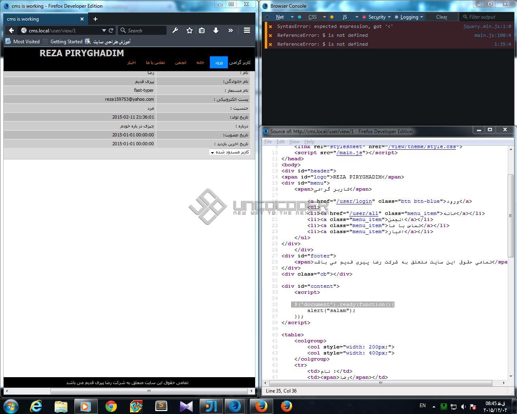Viewport: 517px width, 414px height.
Task: Toggle Security logging in Browser Console
Action: point(377,17)
